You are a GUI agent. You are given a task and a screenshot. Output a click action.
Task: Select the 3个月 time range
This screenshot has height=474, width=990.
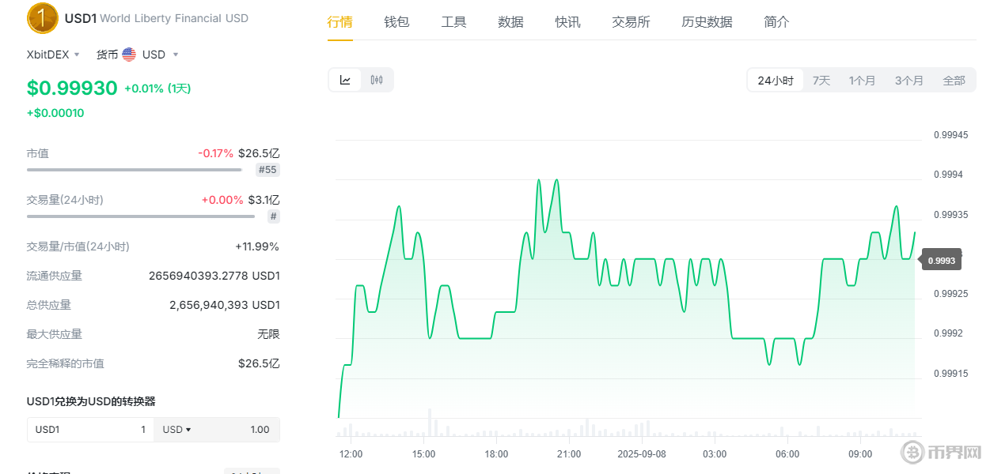click(908, 81)
